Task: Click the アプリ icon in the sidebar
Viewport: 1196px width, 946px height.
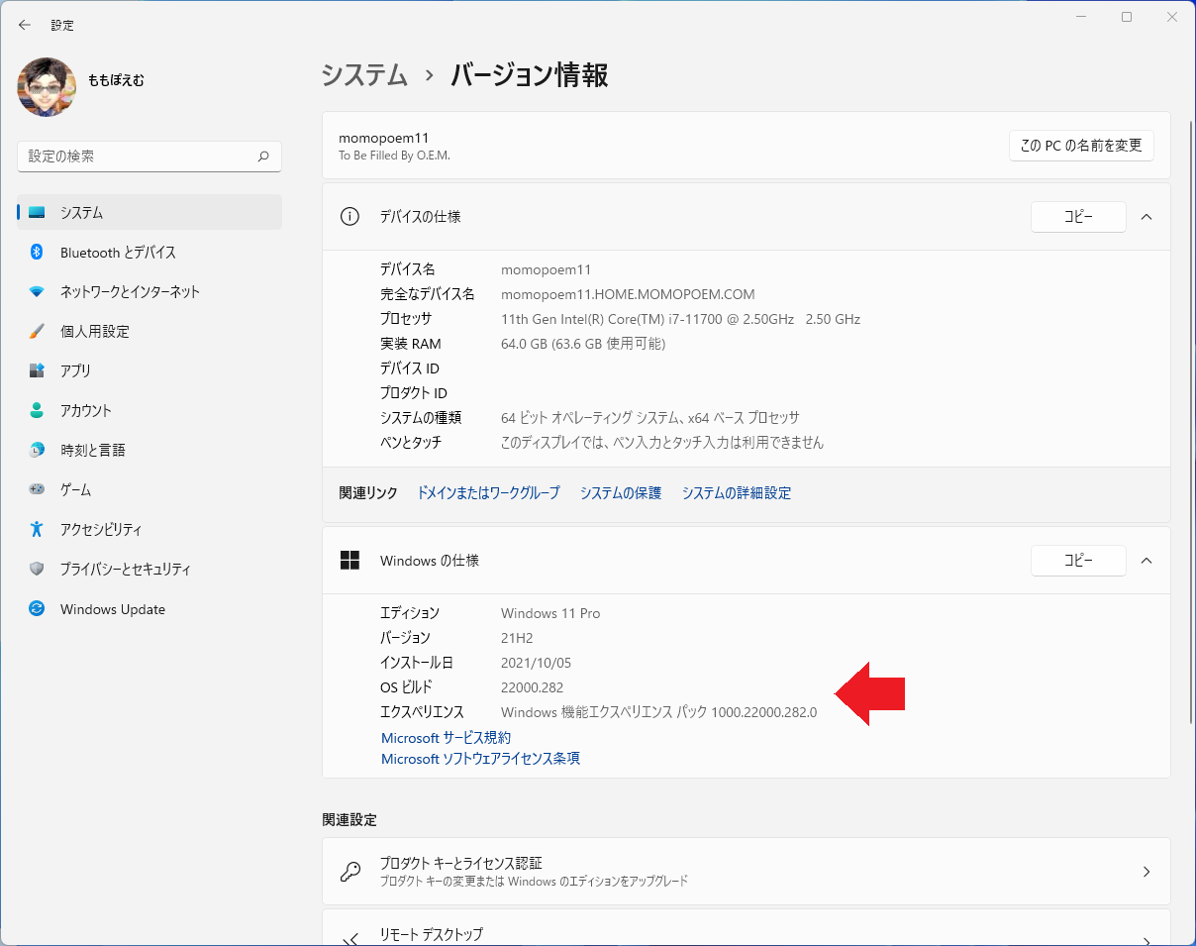Action: coord(37,370)
